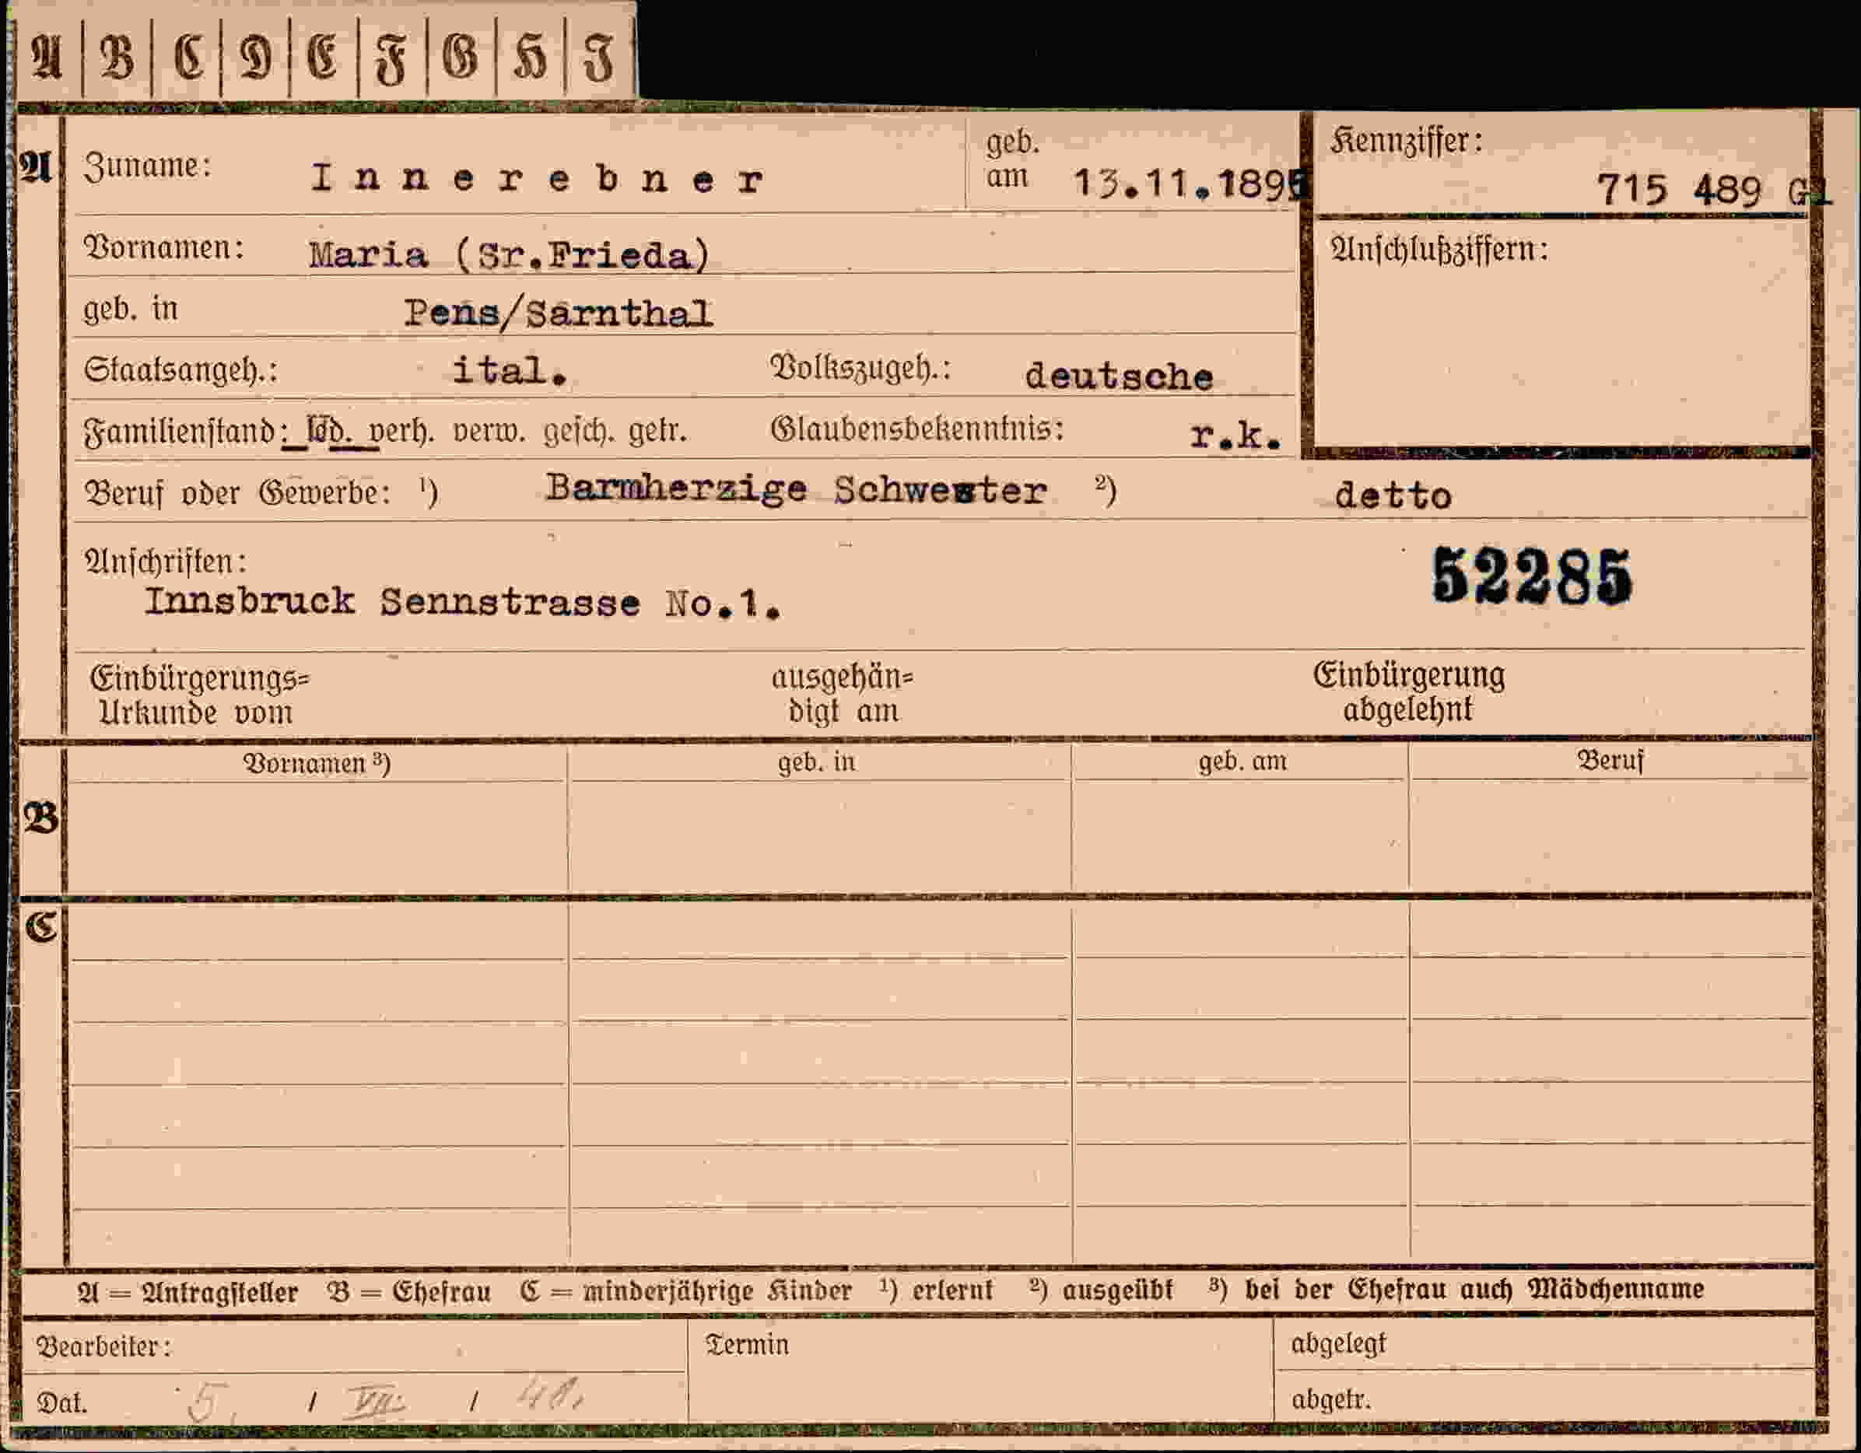Select the index tab letter F
Image resolution: width=1861 pixels, height=1453 pixels.
pos(392,61)
